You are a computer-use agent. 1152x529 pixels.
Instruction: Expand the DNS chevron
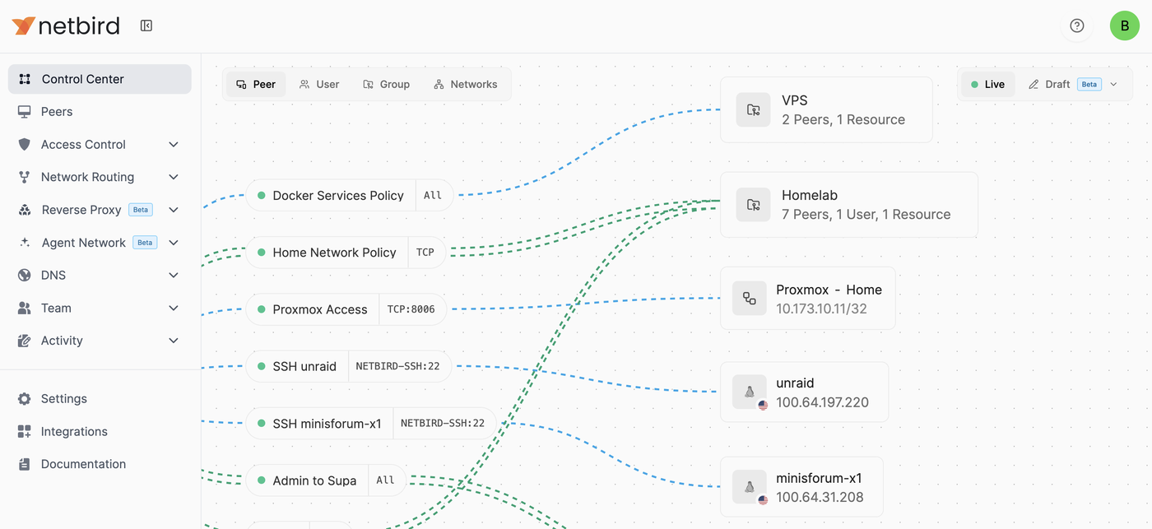174,275
